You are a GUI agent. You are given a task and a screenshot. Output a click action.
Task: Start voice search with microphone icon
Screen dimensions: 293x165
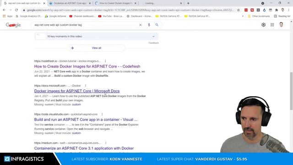(149, 25)
